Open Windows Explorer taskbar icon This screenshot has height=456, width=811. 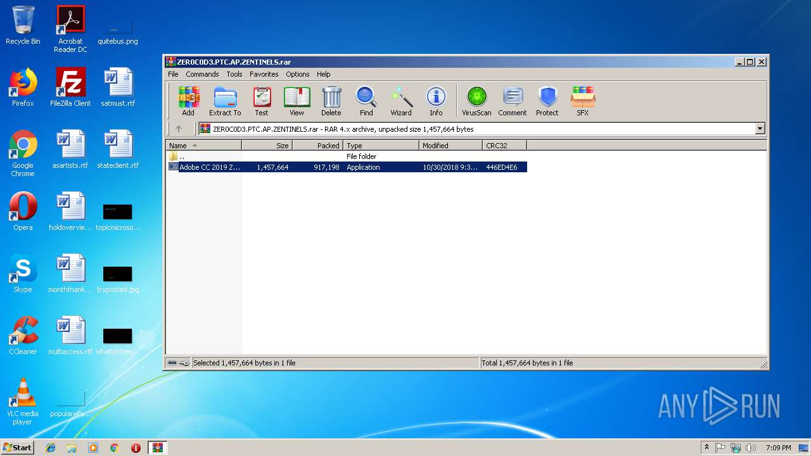point(72,448)
